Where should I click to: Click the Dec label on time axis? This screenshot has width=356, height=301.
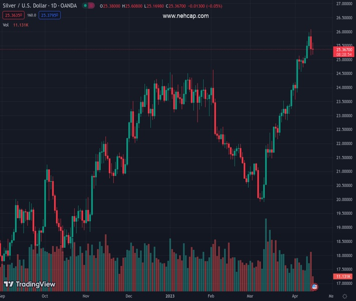129,296
